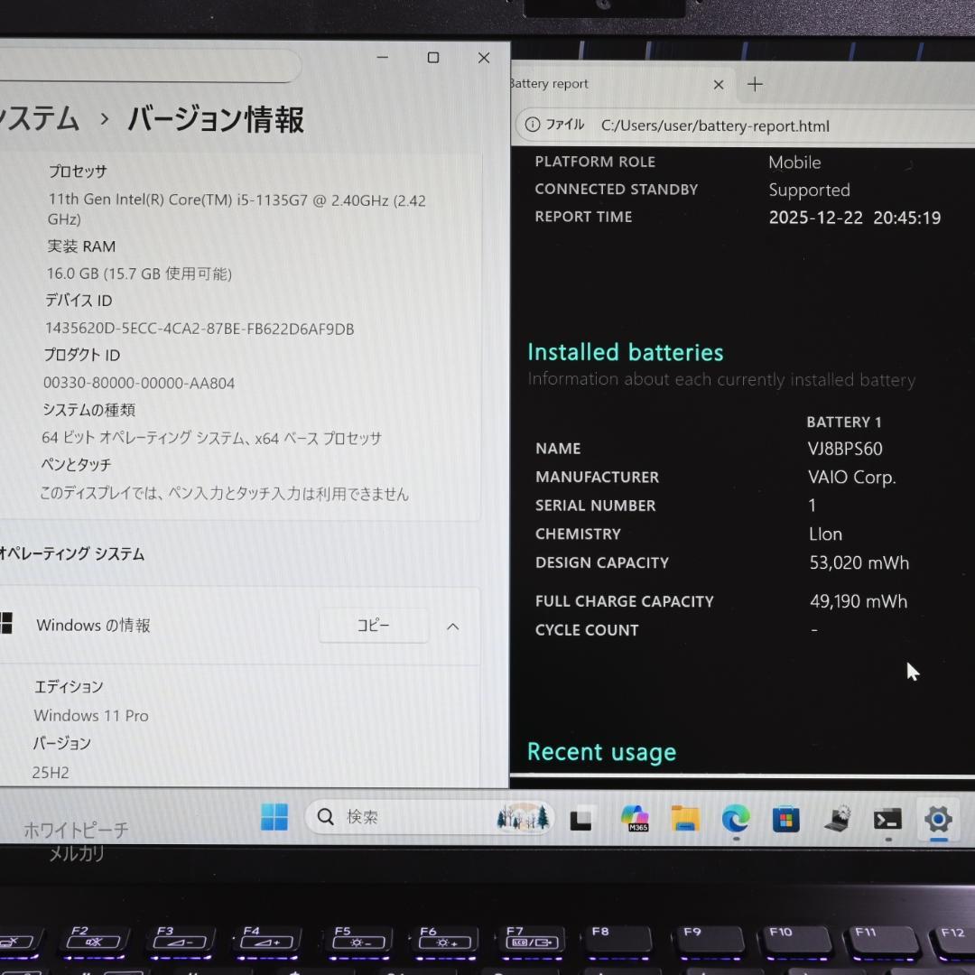Open Settings from the taskbar

[x=937, y=817]
